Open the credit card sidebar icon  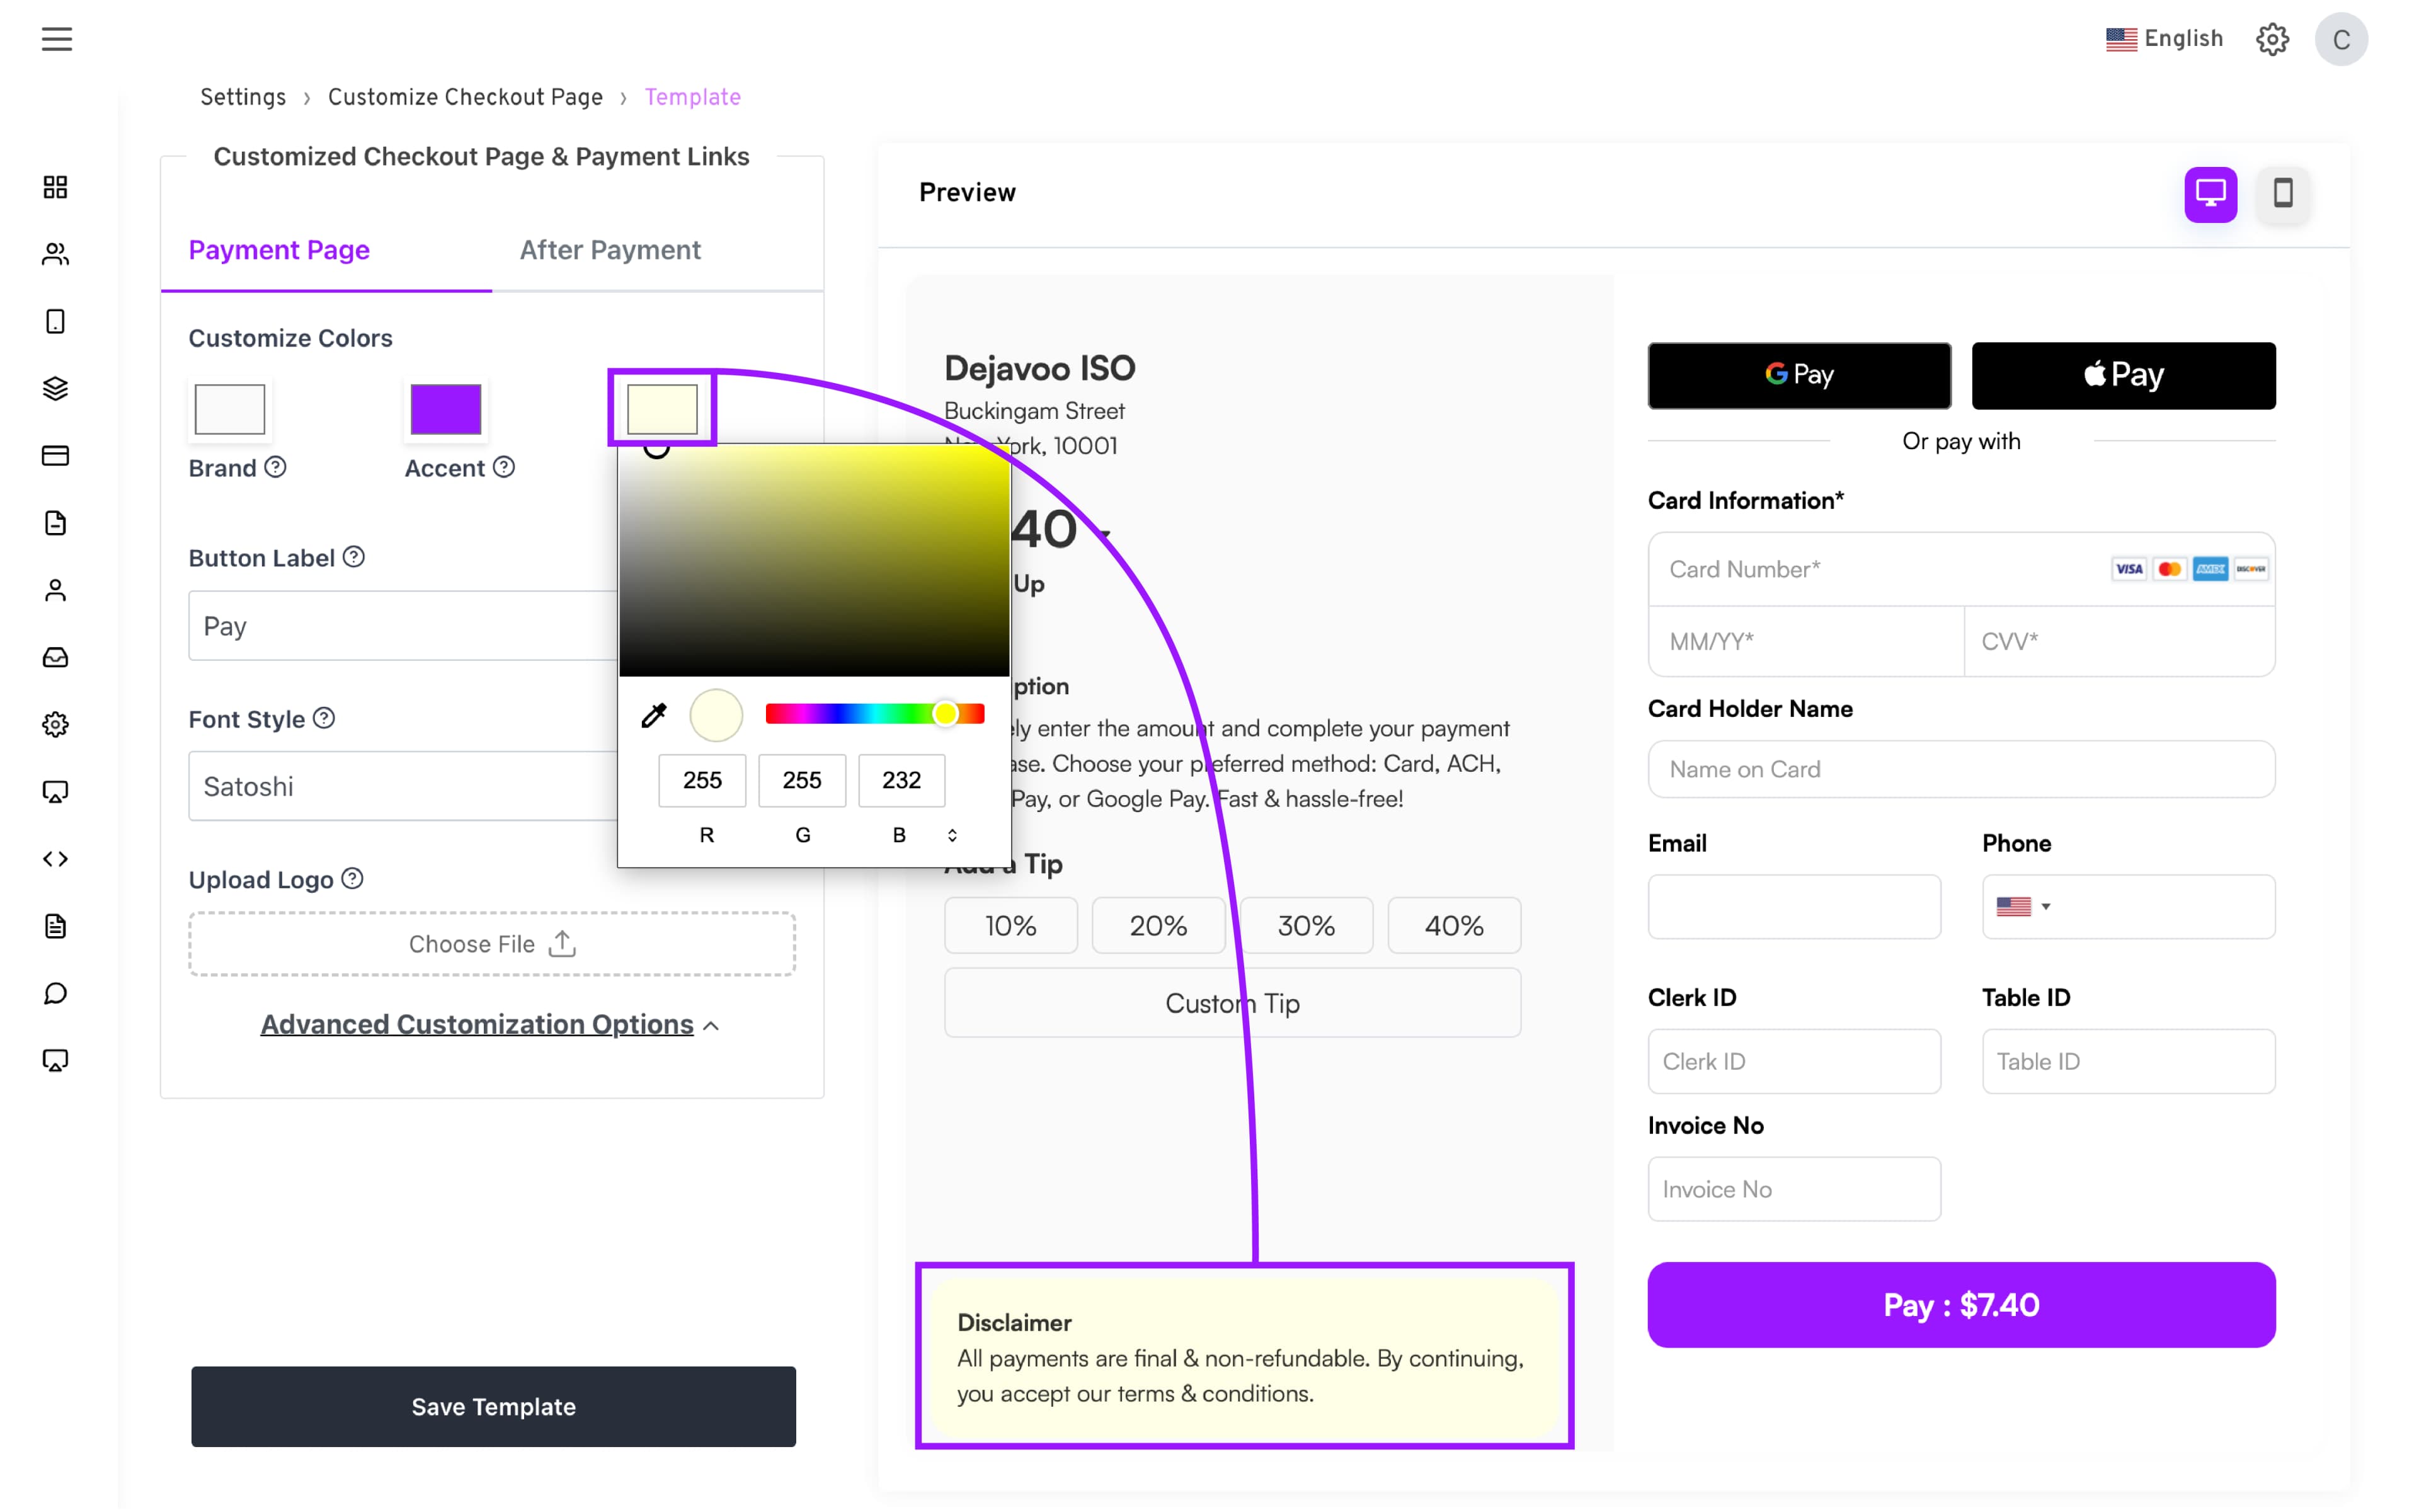tap(56, 456)
